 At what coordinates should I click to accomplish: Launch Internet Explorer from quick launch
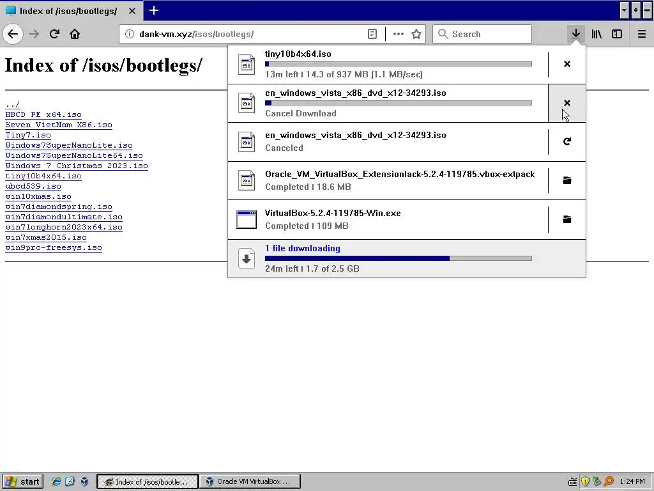point(56,481)
